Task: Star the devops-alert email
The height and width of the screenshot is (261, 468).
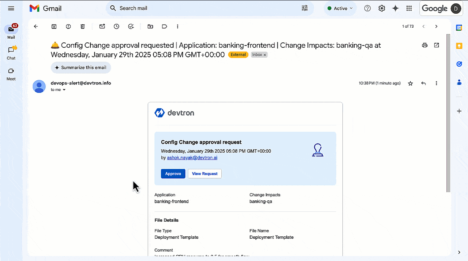Action: [x=410, y=83]
